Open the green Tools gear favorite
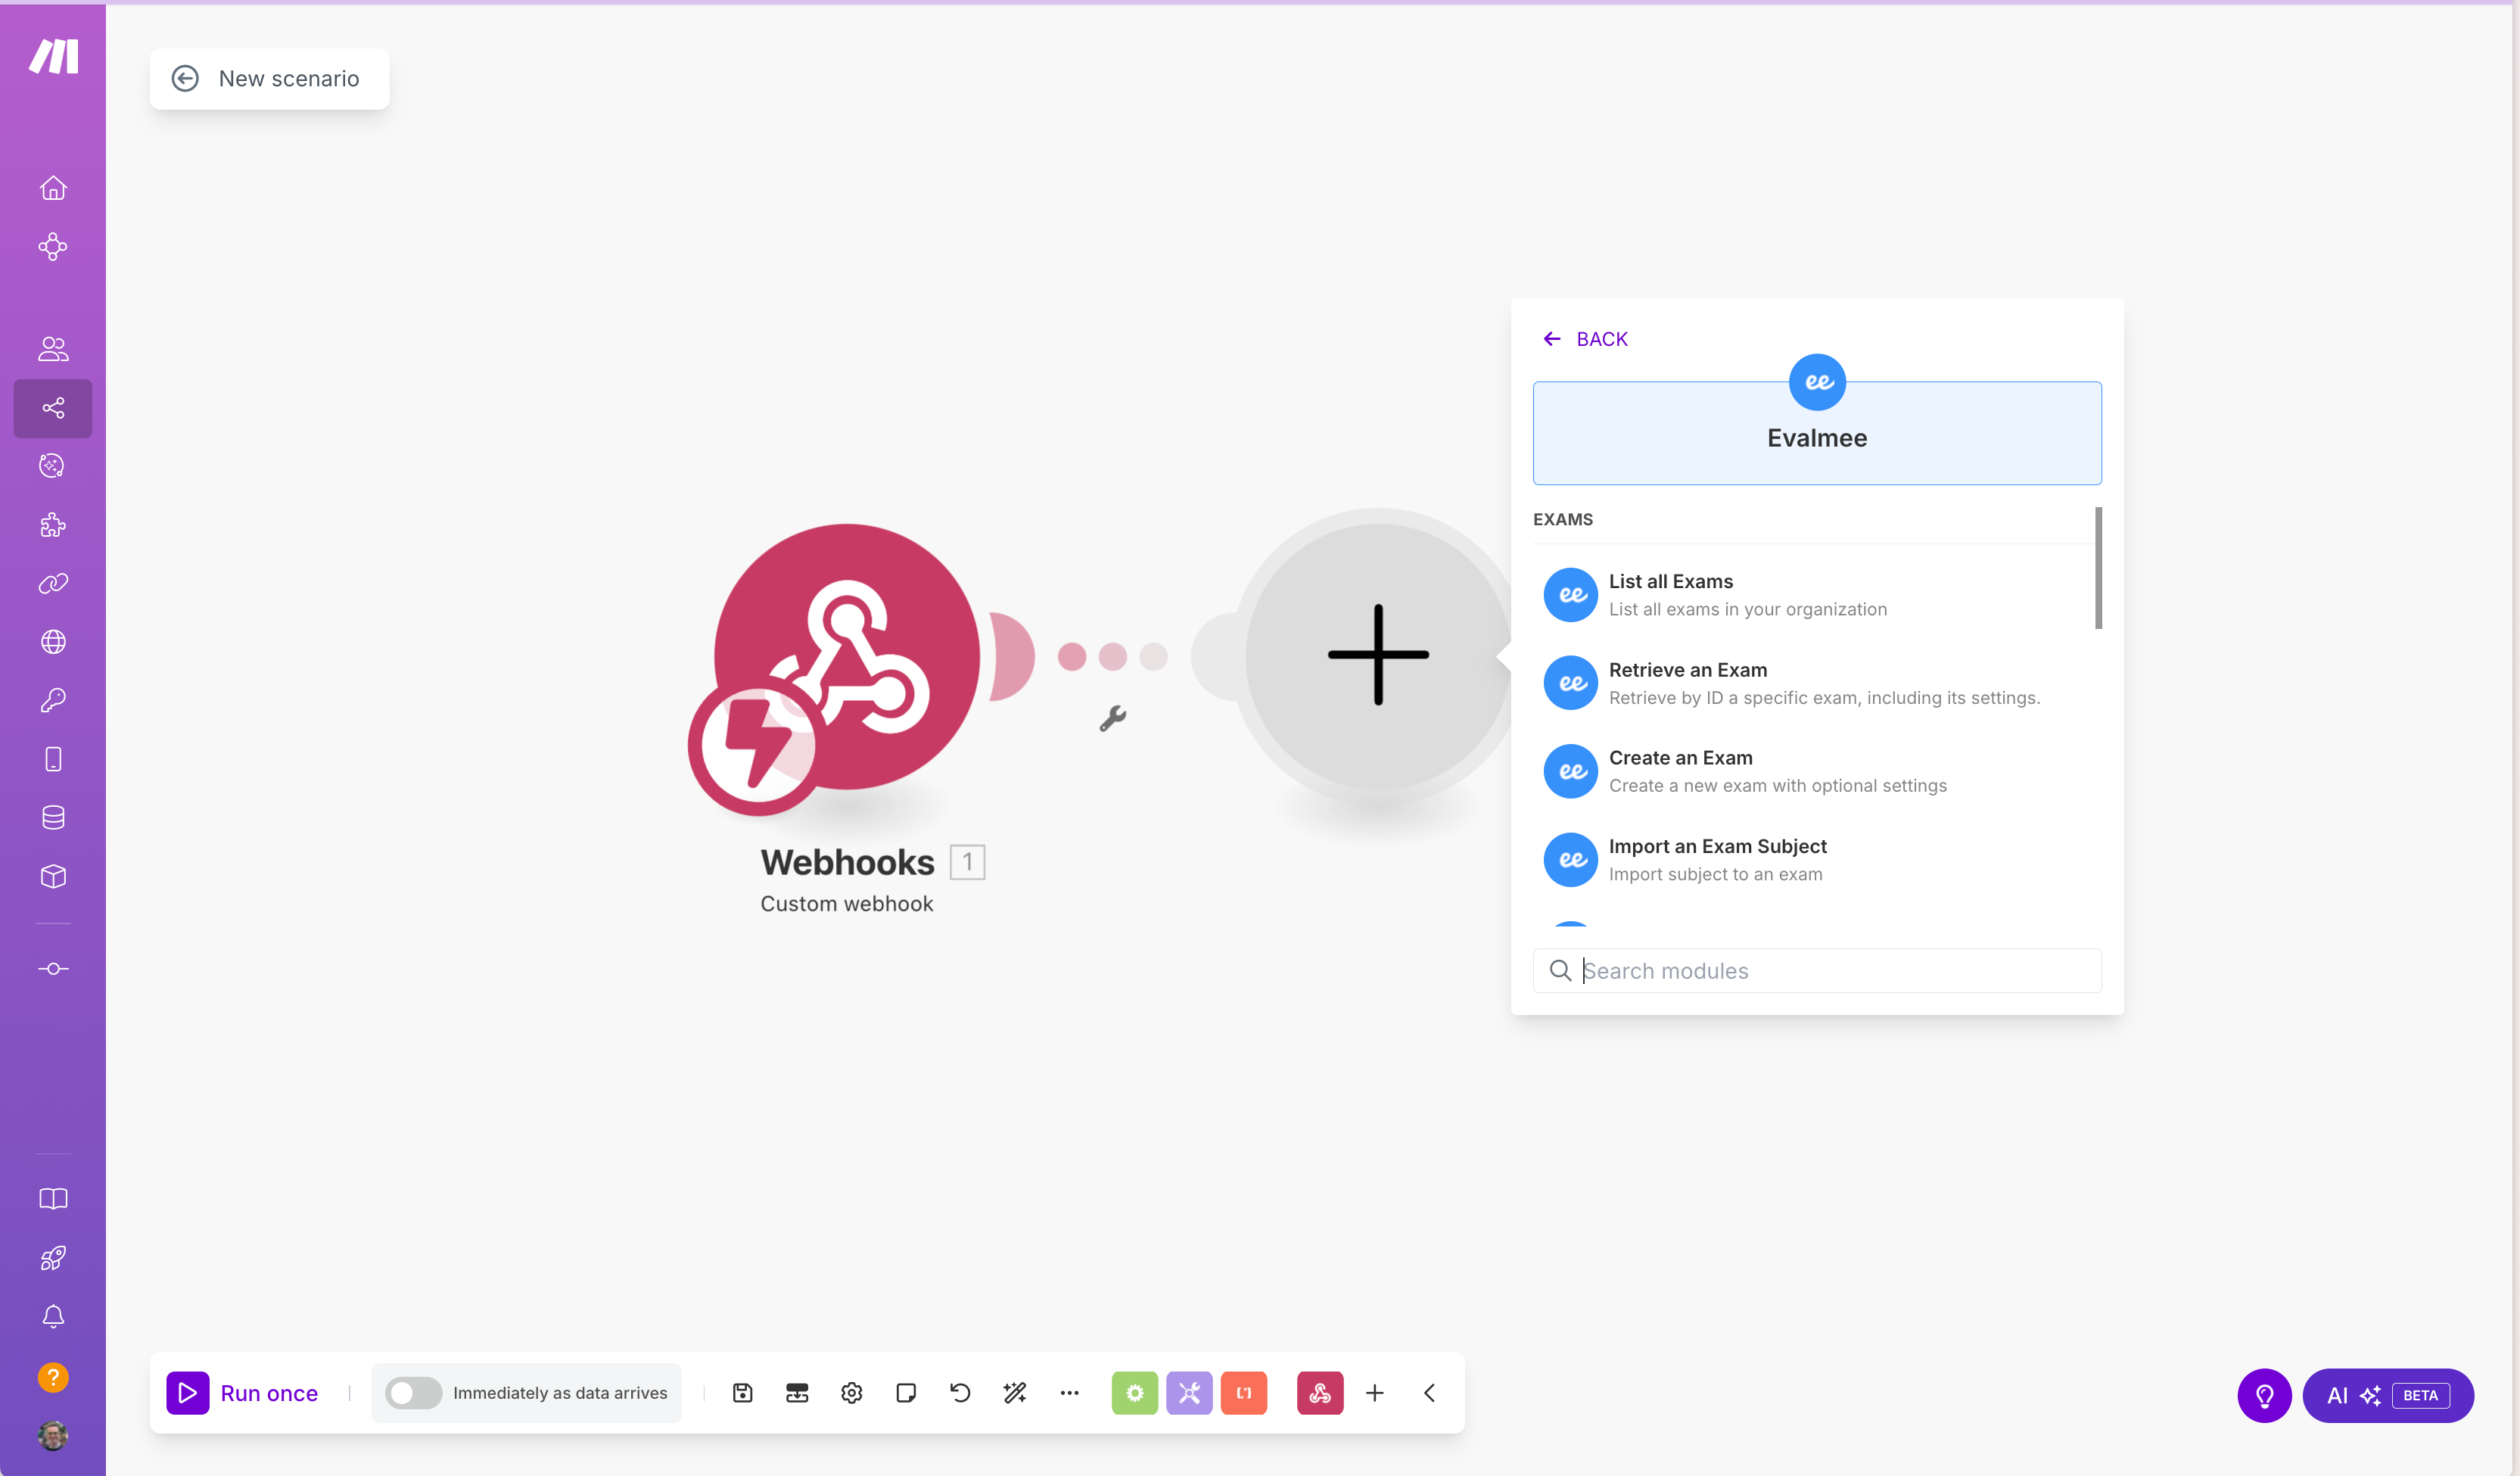This screenshot has width=2520, height=1476. pyautogui.click(x=1134, y=1393)
